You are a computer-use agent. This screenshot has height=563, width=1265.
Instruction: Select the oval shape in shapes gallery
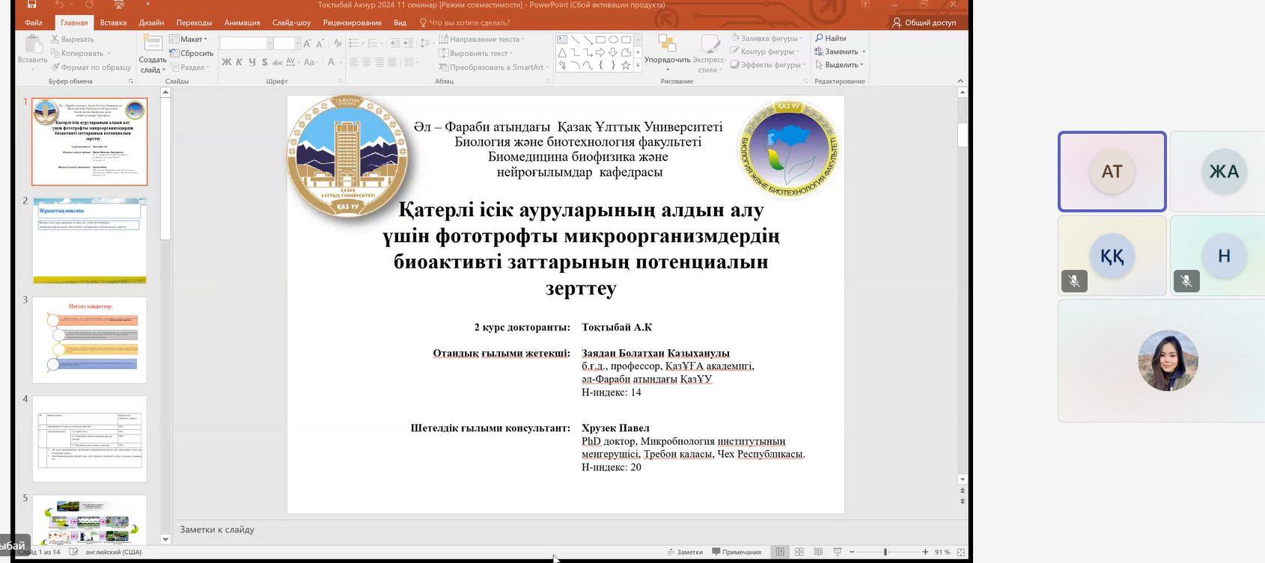[x=613, y=40]
